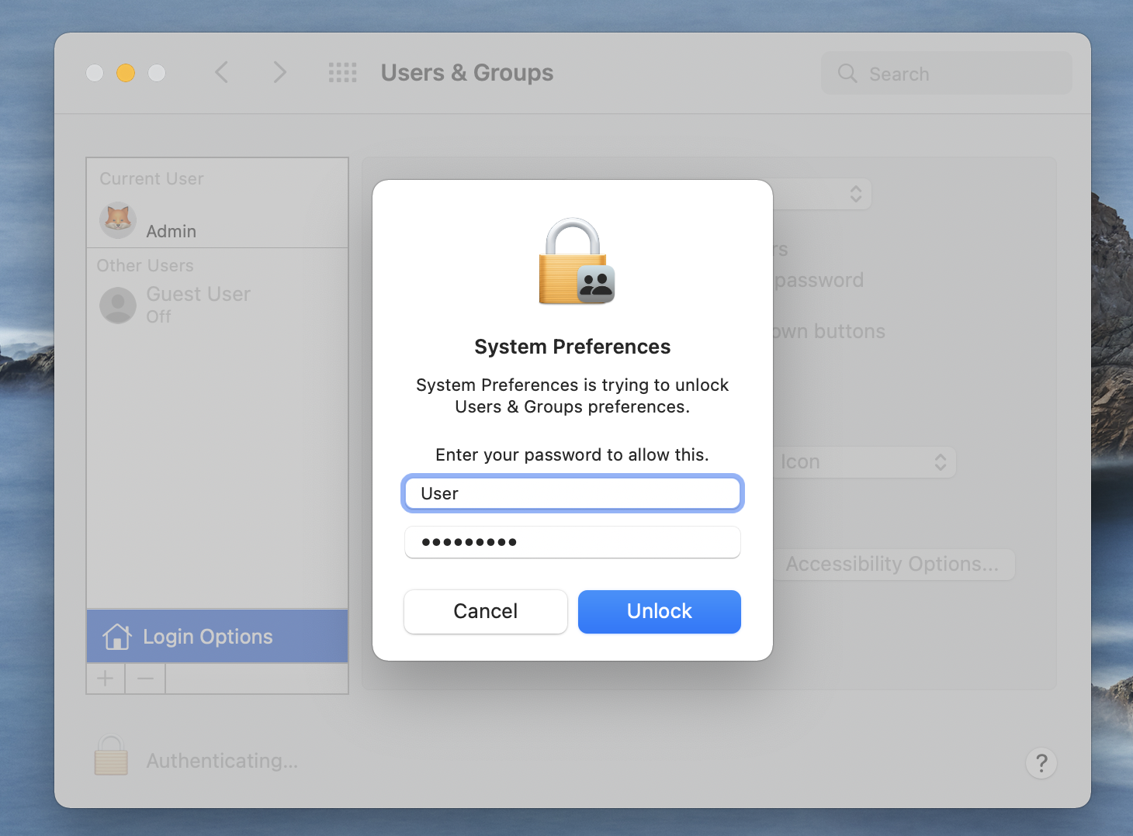
Task: Select Login Options in the sidebar
Action: pyautogui.click(x=217, y=636)
